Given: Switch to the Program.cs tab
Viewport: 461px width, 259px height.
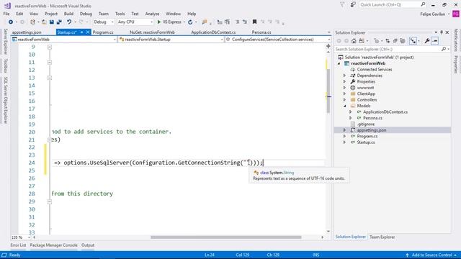Looking at the screenshot, I should pos(103,32).
